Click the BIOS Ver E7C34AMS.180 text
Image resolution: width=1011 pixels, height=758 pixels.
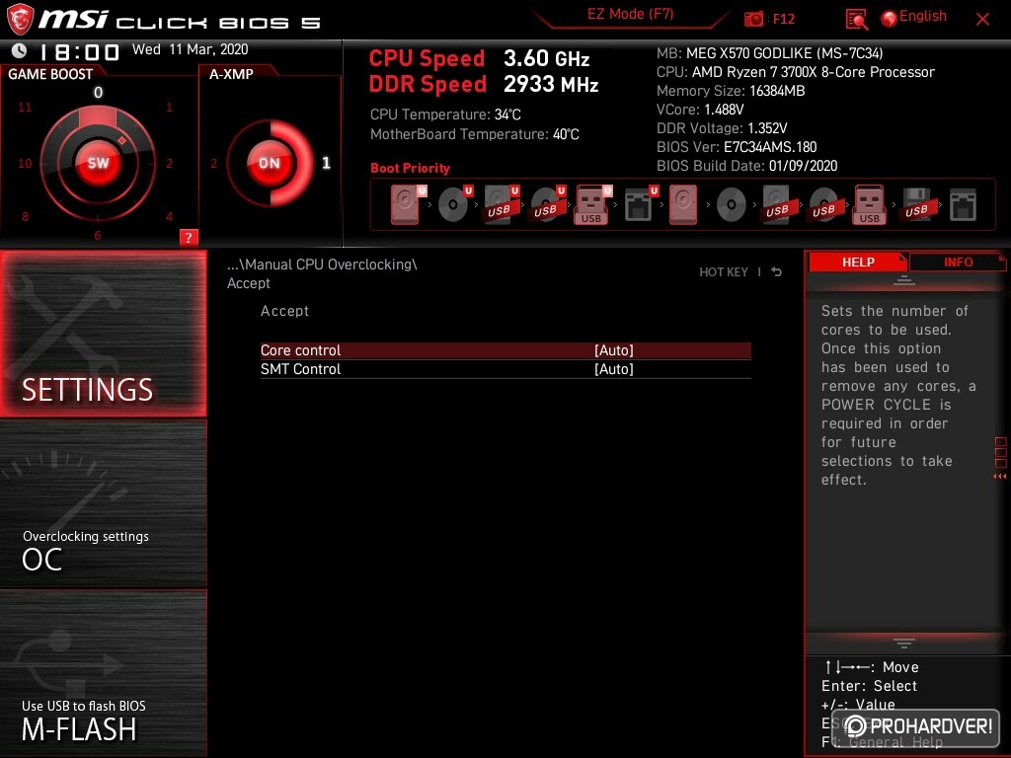737,147
